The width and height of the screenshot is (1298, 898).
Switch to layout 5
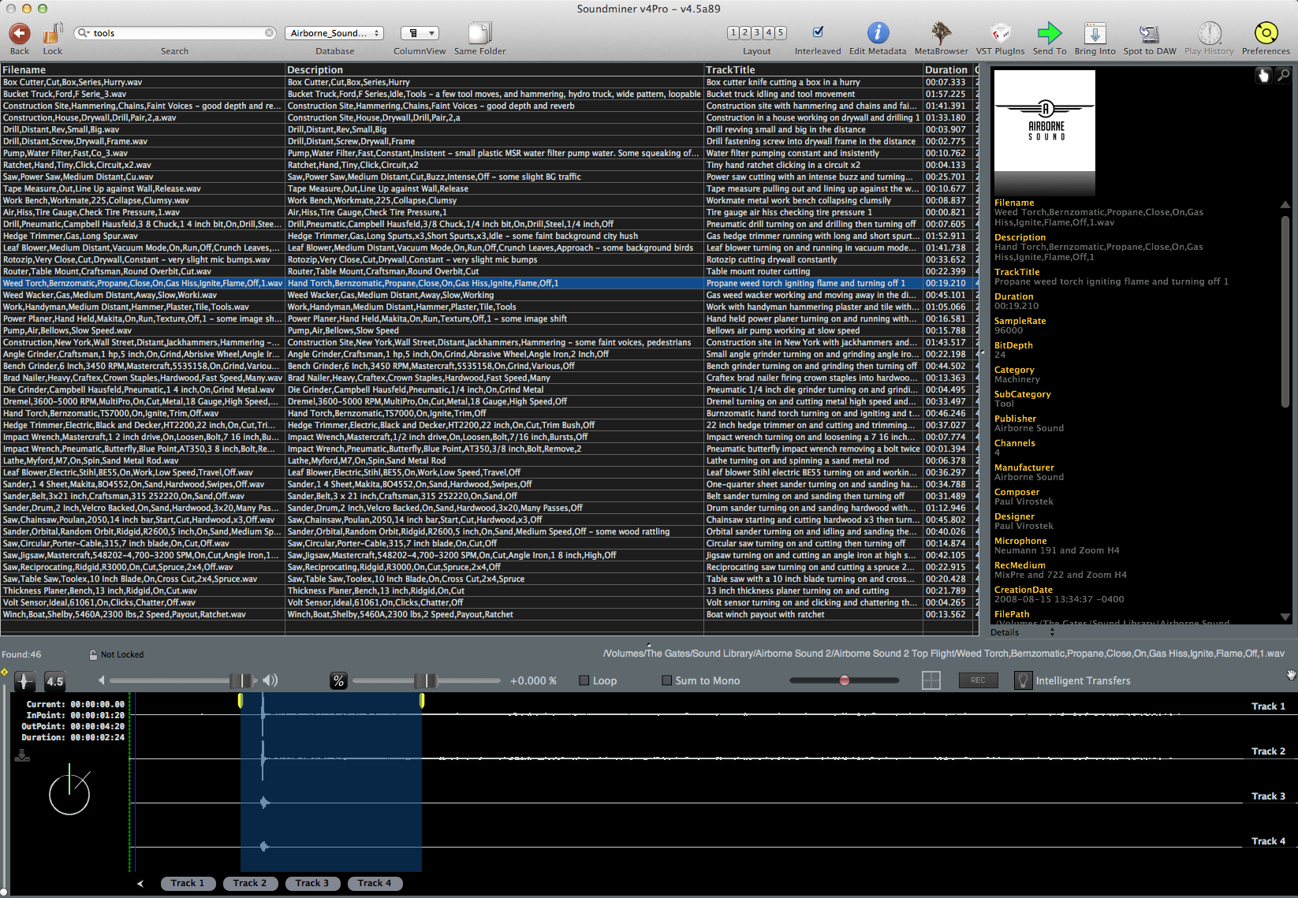point(781,33)
